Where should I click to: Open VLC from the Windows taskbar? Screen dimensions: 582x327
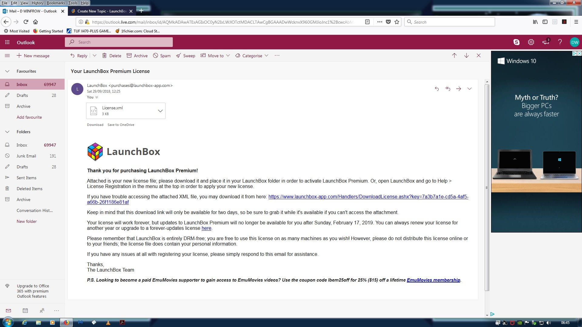point(108,323)
